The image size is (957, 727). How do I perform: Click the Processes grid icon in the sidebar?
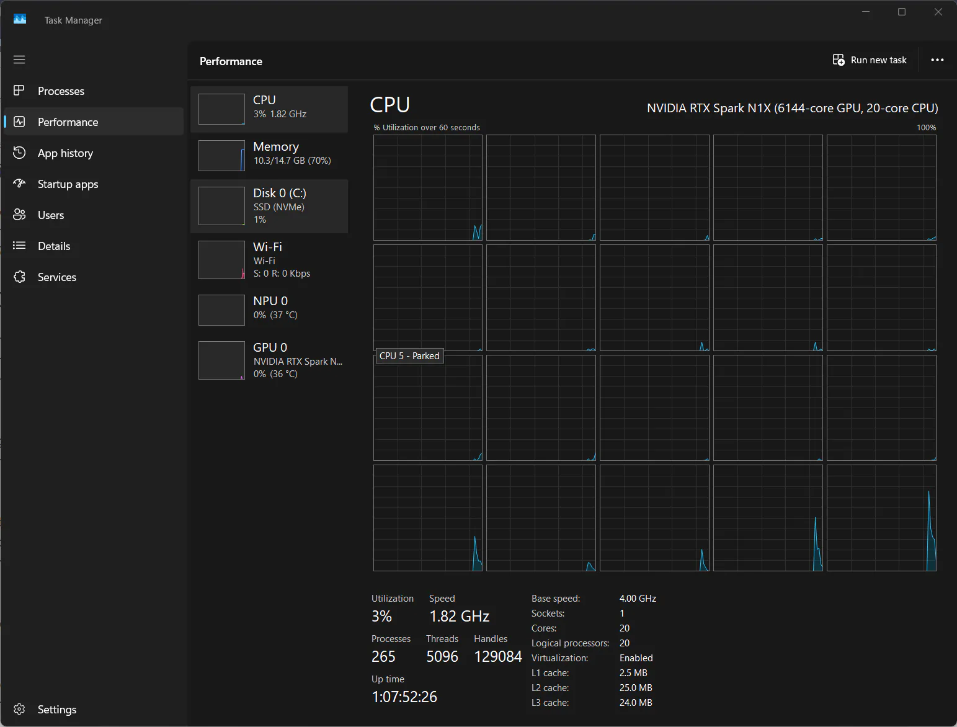[x=19, y=91]
